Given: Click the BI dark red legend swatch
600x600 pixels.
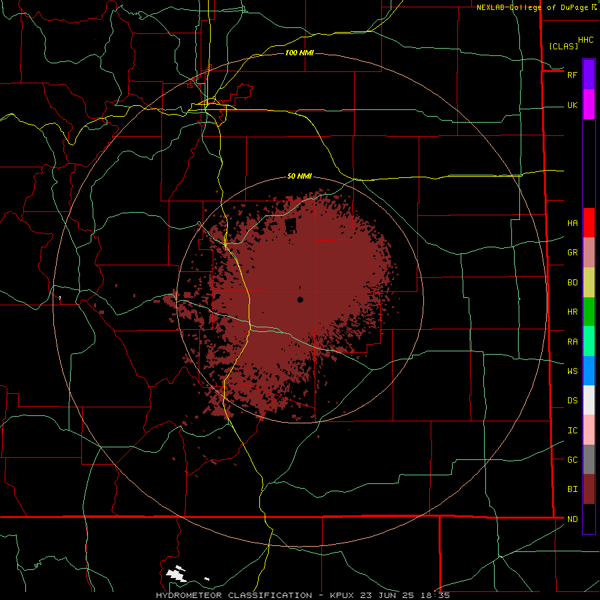Looking at the screenshot, I should (589, 489).
